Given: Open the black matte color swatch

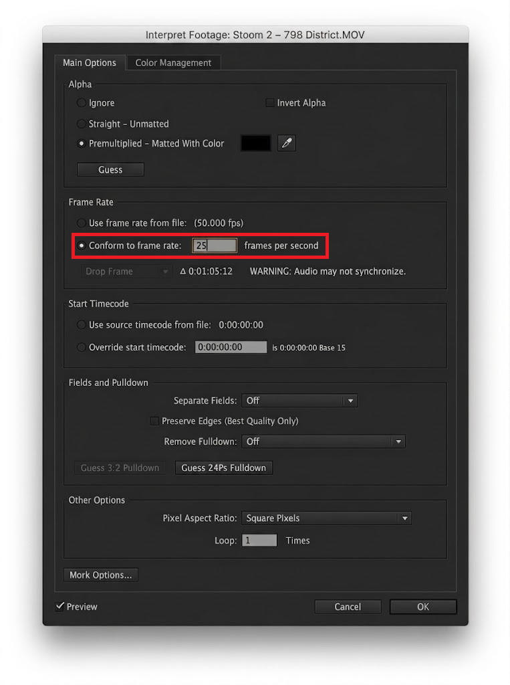Looking at the screenshot, I should point(256,143).
